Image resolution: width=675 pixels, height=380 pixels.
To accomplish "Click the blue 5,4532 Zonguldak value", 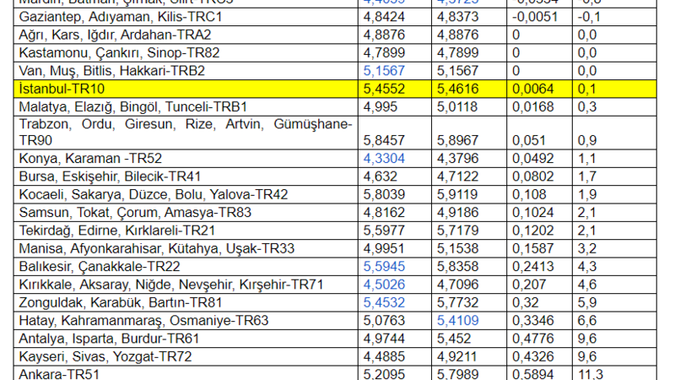I will [382, 301].
